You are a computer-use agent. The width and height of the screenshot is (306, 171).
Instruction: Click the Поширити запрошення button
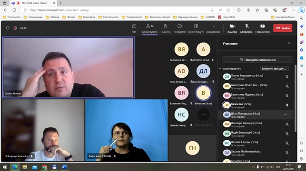tap(257, 60)
